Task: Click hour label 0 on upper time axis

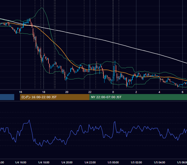Action: 113,92
